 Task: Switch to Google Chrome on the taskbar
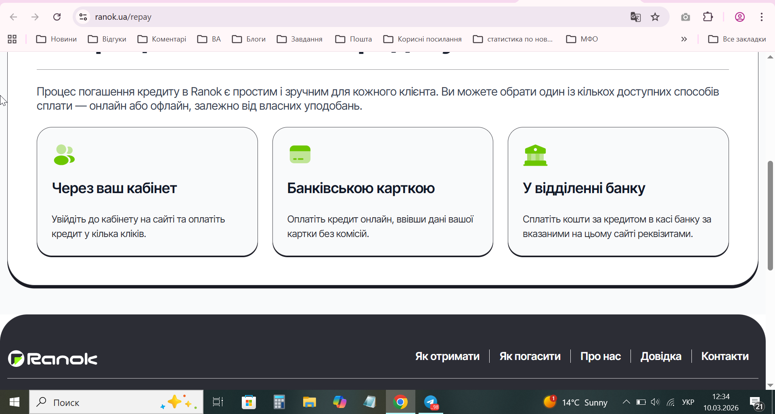(400, 402)
